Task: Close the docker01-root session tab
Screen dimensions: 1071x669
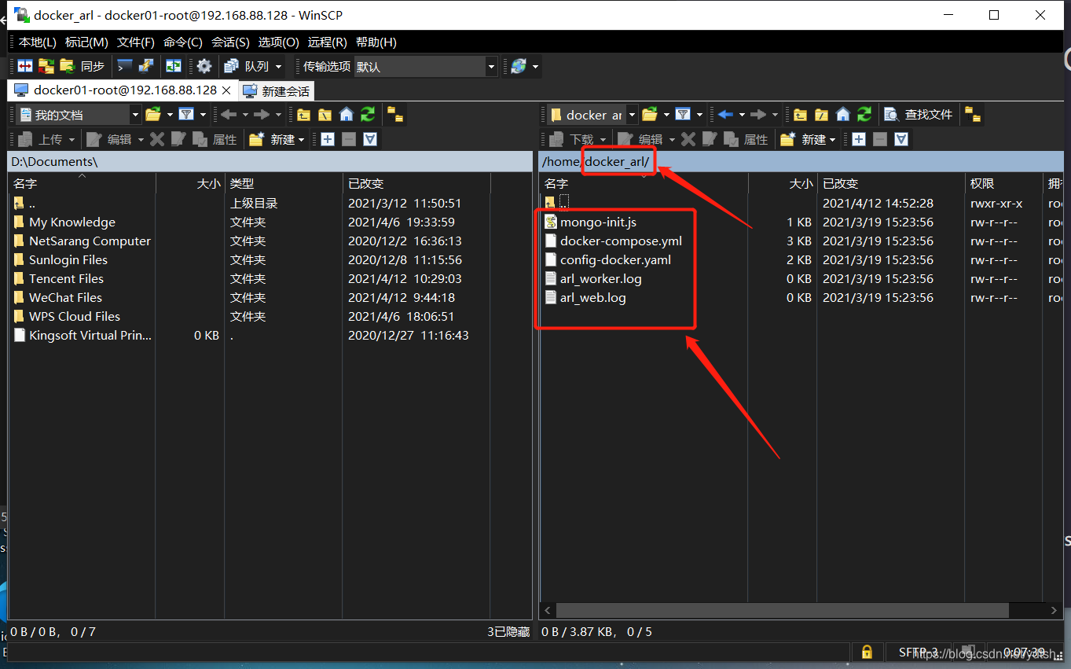Action: coord(227,90)
